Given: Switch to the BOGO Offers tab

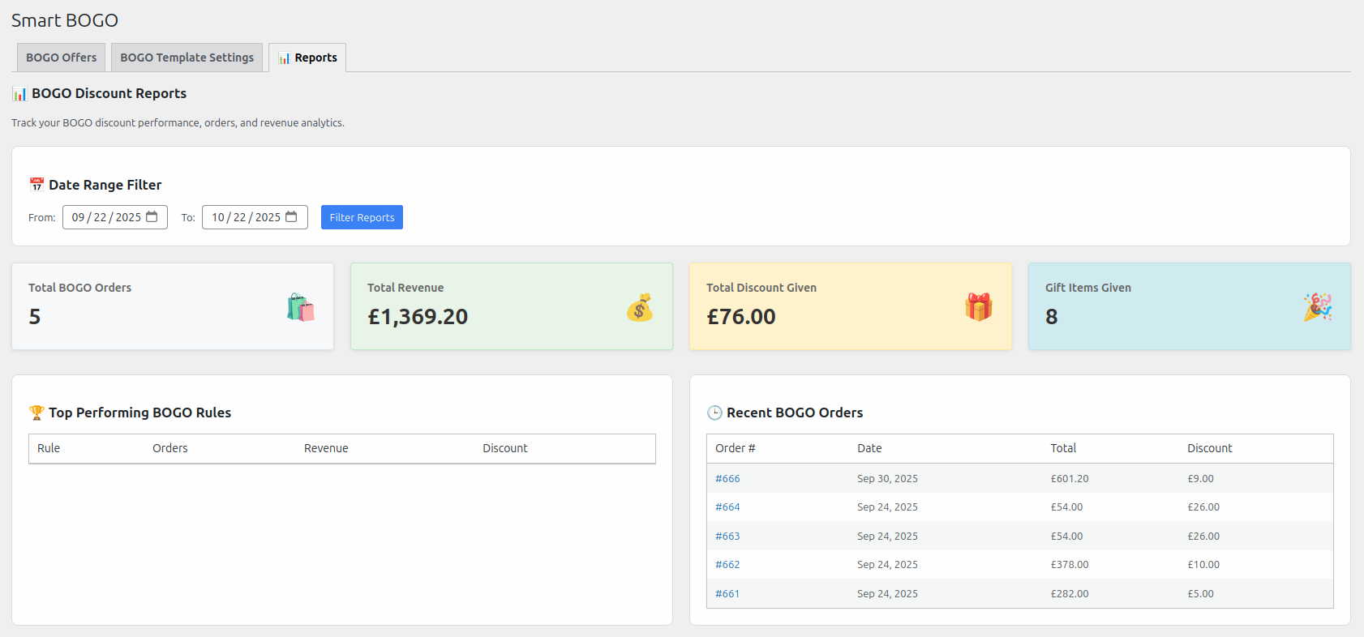Looking at the screenshot, I should tap(61, 58).
